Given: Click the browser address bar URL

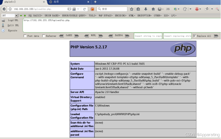Looking at the screenshot, I should pyautogui.click(x=40, y=9).
